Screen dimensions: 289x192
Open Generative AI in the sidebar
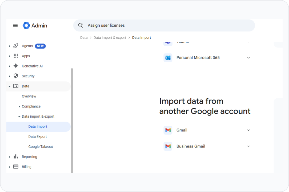(32, 66)
